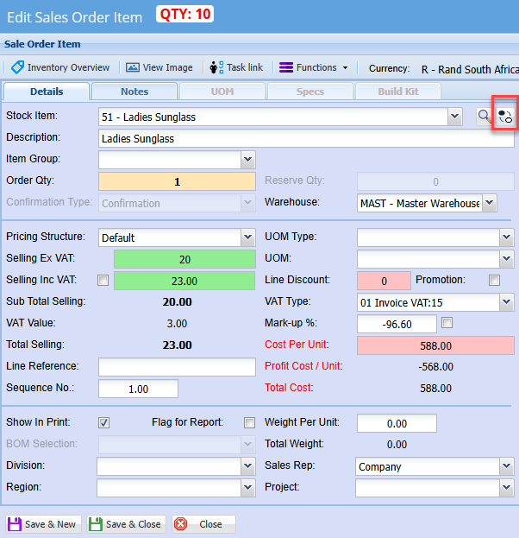Screen dimensions: 519x538
Task: Open the Warehouse dropdown
Action: click(490, 203)
